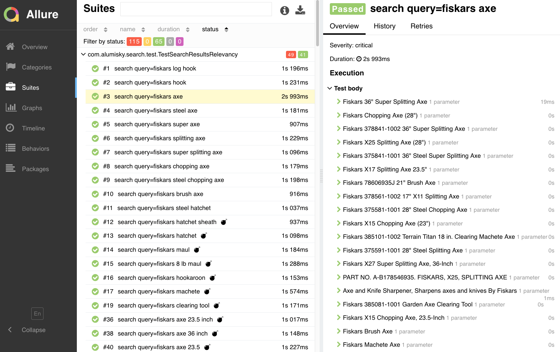The width and height of the screenshot is (560, 352).
Task: Switch to the Retries tab
Action: coord(421,26)
